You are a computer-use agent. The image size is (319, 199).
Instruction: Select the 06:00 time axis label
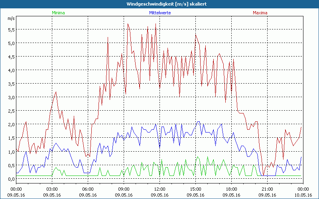coord(88,189)
